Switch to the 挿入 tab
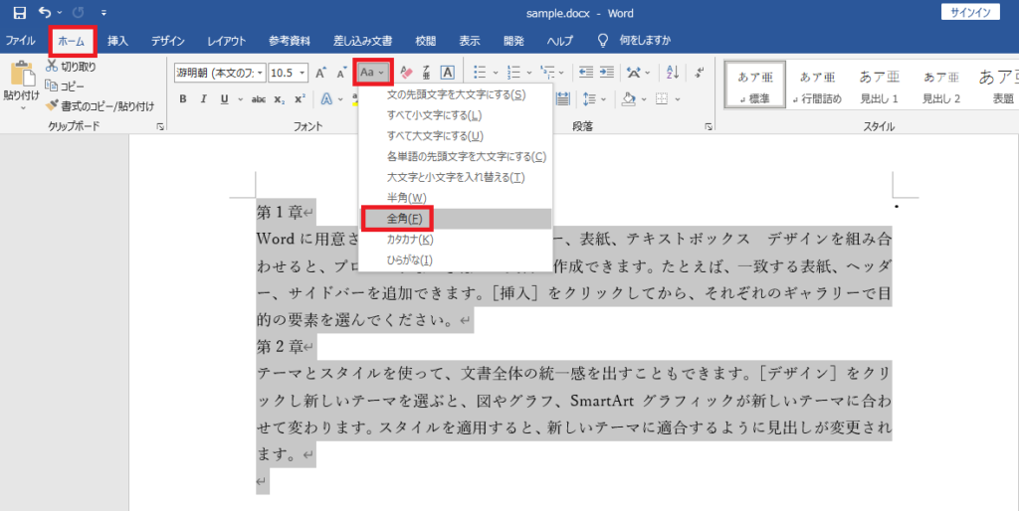The image size is (1019, 511). point(117,40)
